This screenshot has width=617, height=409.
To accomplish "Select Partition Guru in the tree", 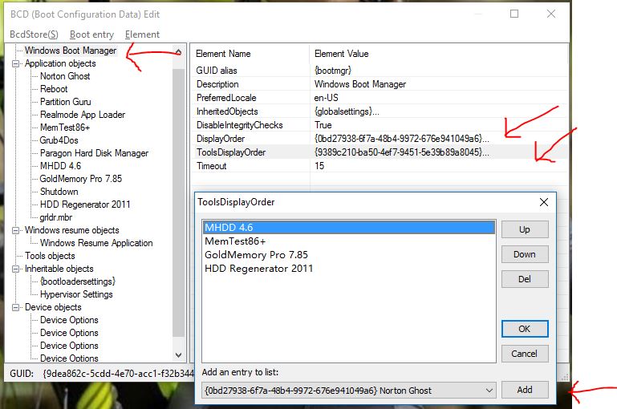I will click(65, 102).
